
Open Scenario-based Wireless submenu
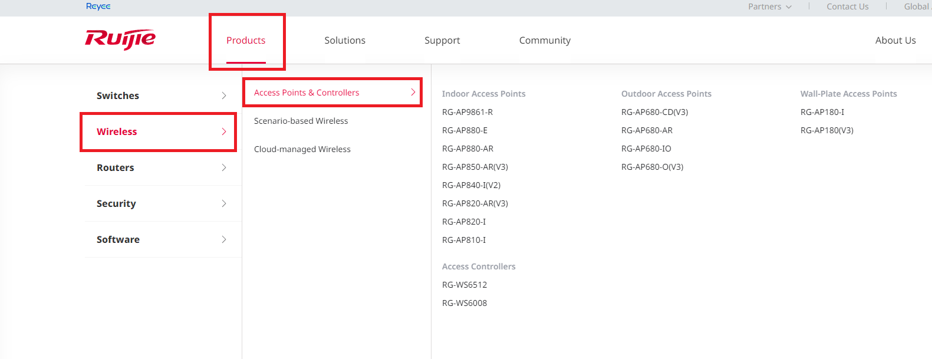pos(301,121)
